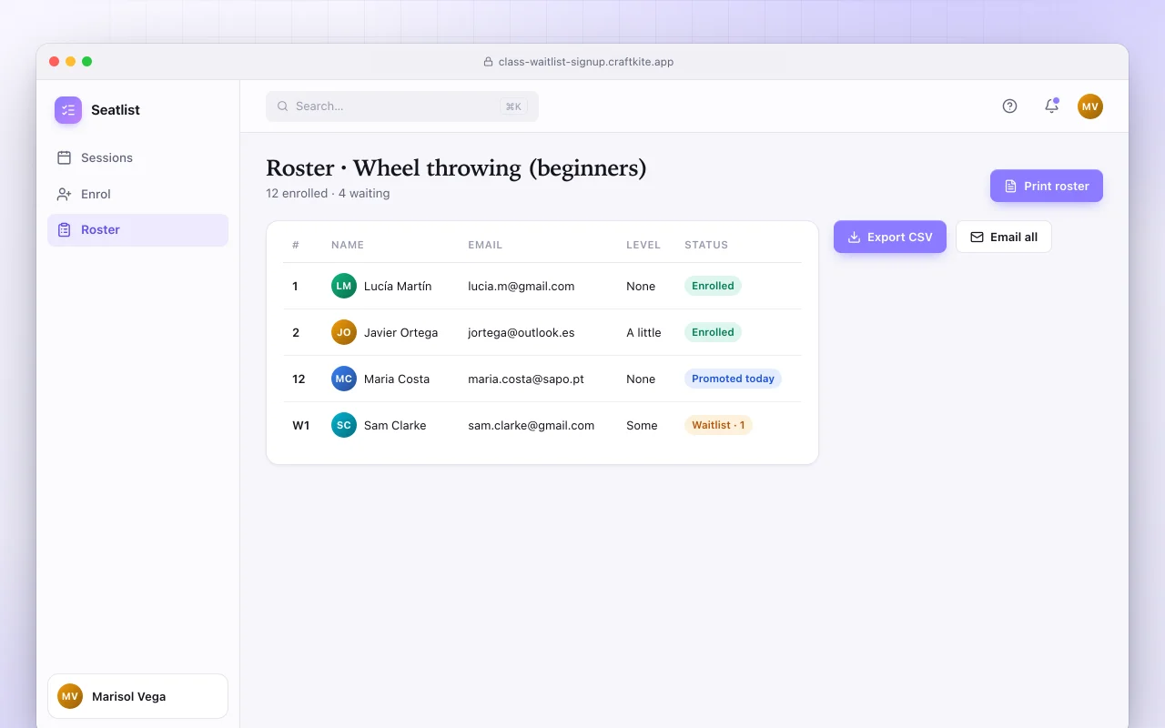Open the Enrol menu item

tap(137, 194)
